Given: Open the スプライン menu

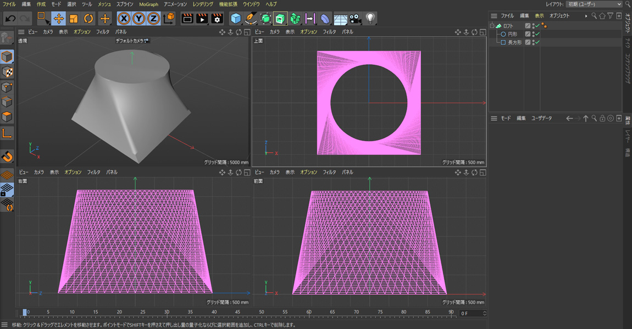Looking at the screenshot, I should pyautogui.click(x=125, y=4).
